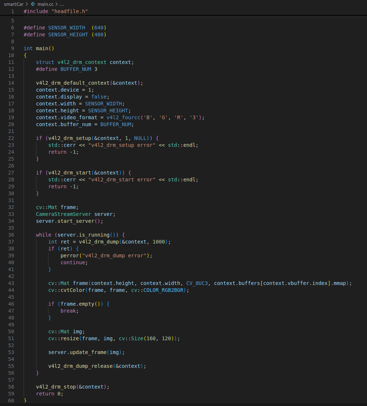Expand the ellipsis symbol breadcrumb
Screen dimensions: 367x406
62,4
